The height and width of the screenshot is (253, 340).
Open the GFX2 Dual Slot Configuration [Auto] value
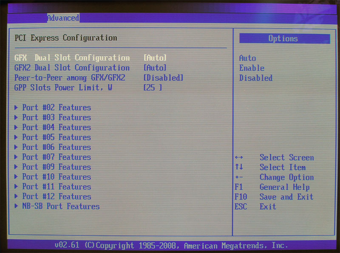tap(155, 68)
